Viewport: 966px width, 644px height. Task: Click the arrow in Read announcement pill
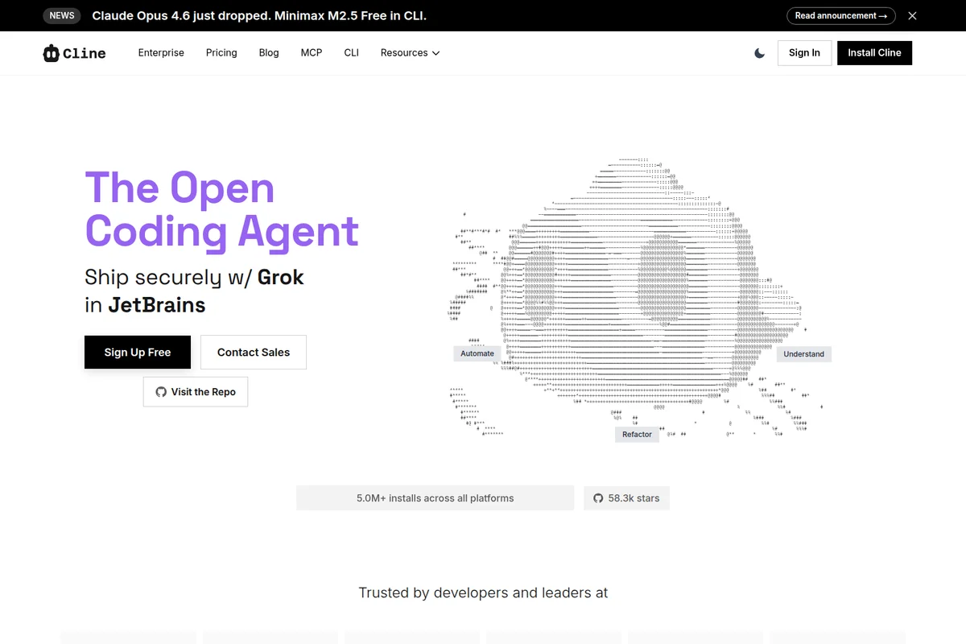pyautogui.click(x=885, y=15)
